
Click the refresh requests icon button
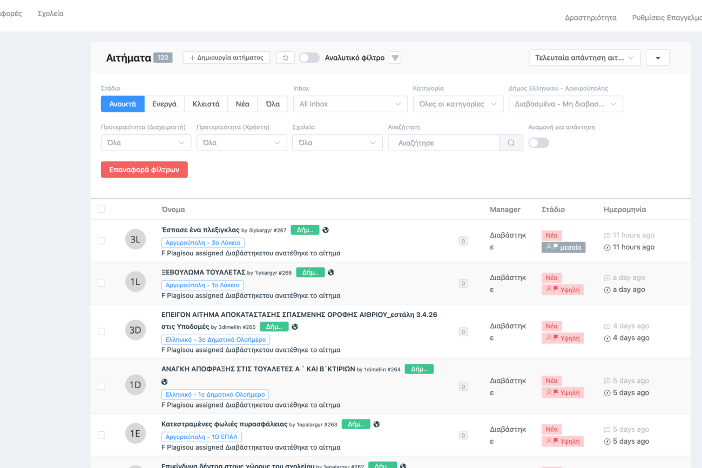(x=286, y=58)
